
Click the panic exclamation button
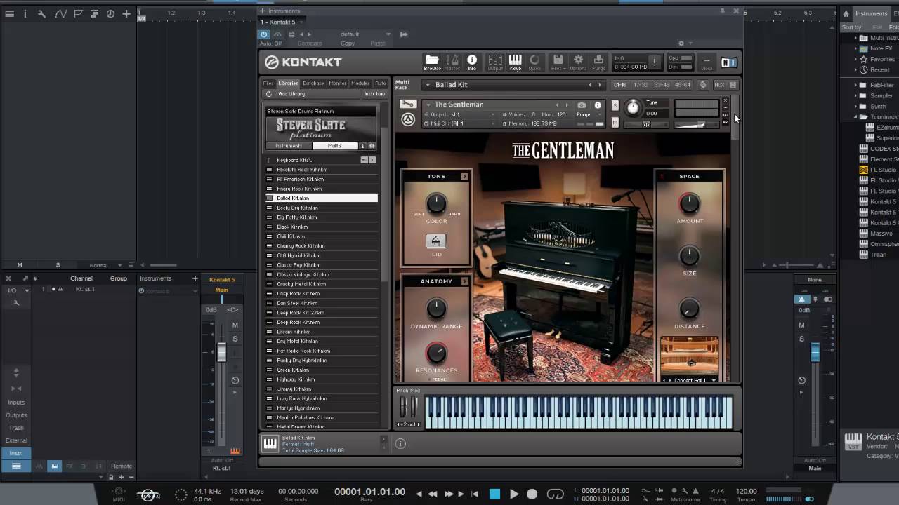tap(655, 62)
